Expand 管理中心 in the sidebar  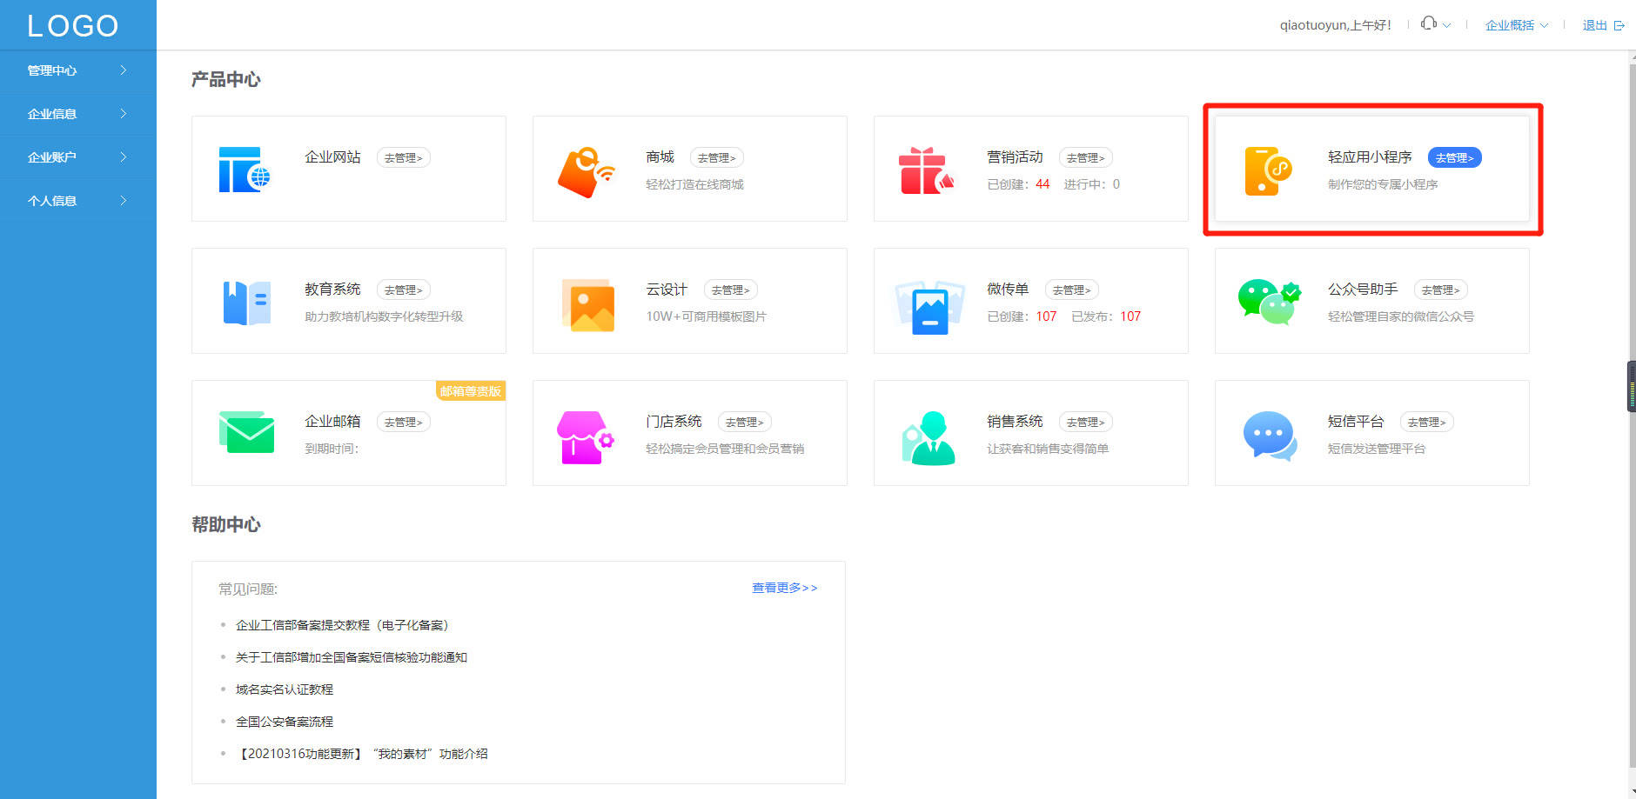click(x=78, y=70)
